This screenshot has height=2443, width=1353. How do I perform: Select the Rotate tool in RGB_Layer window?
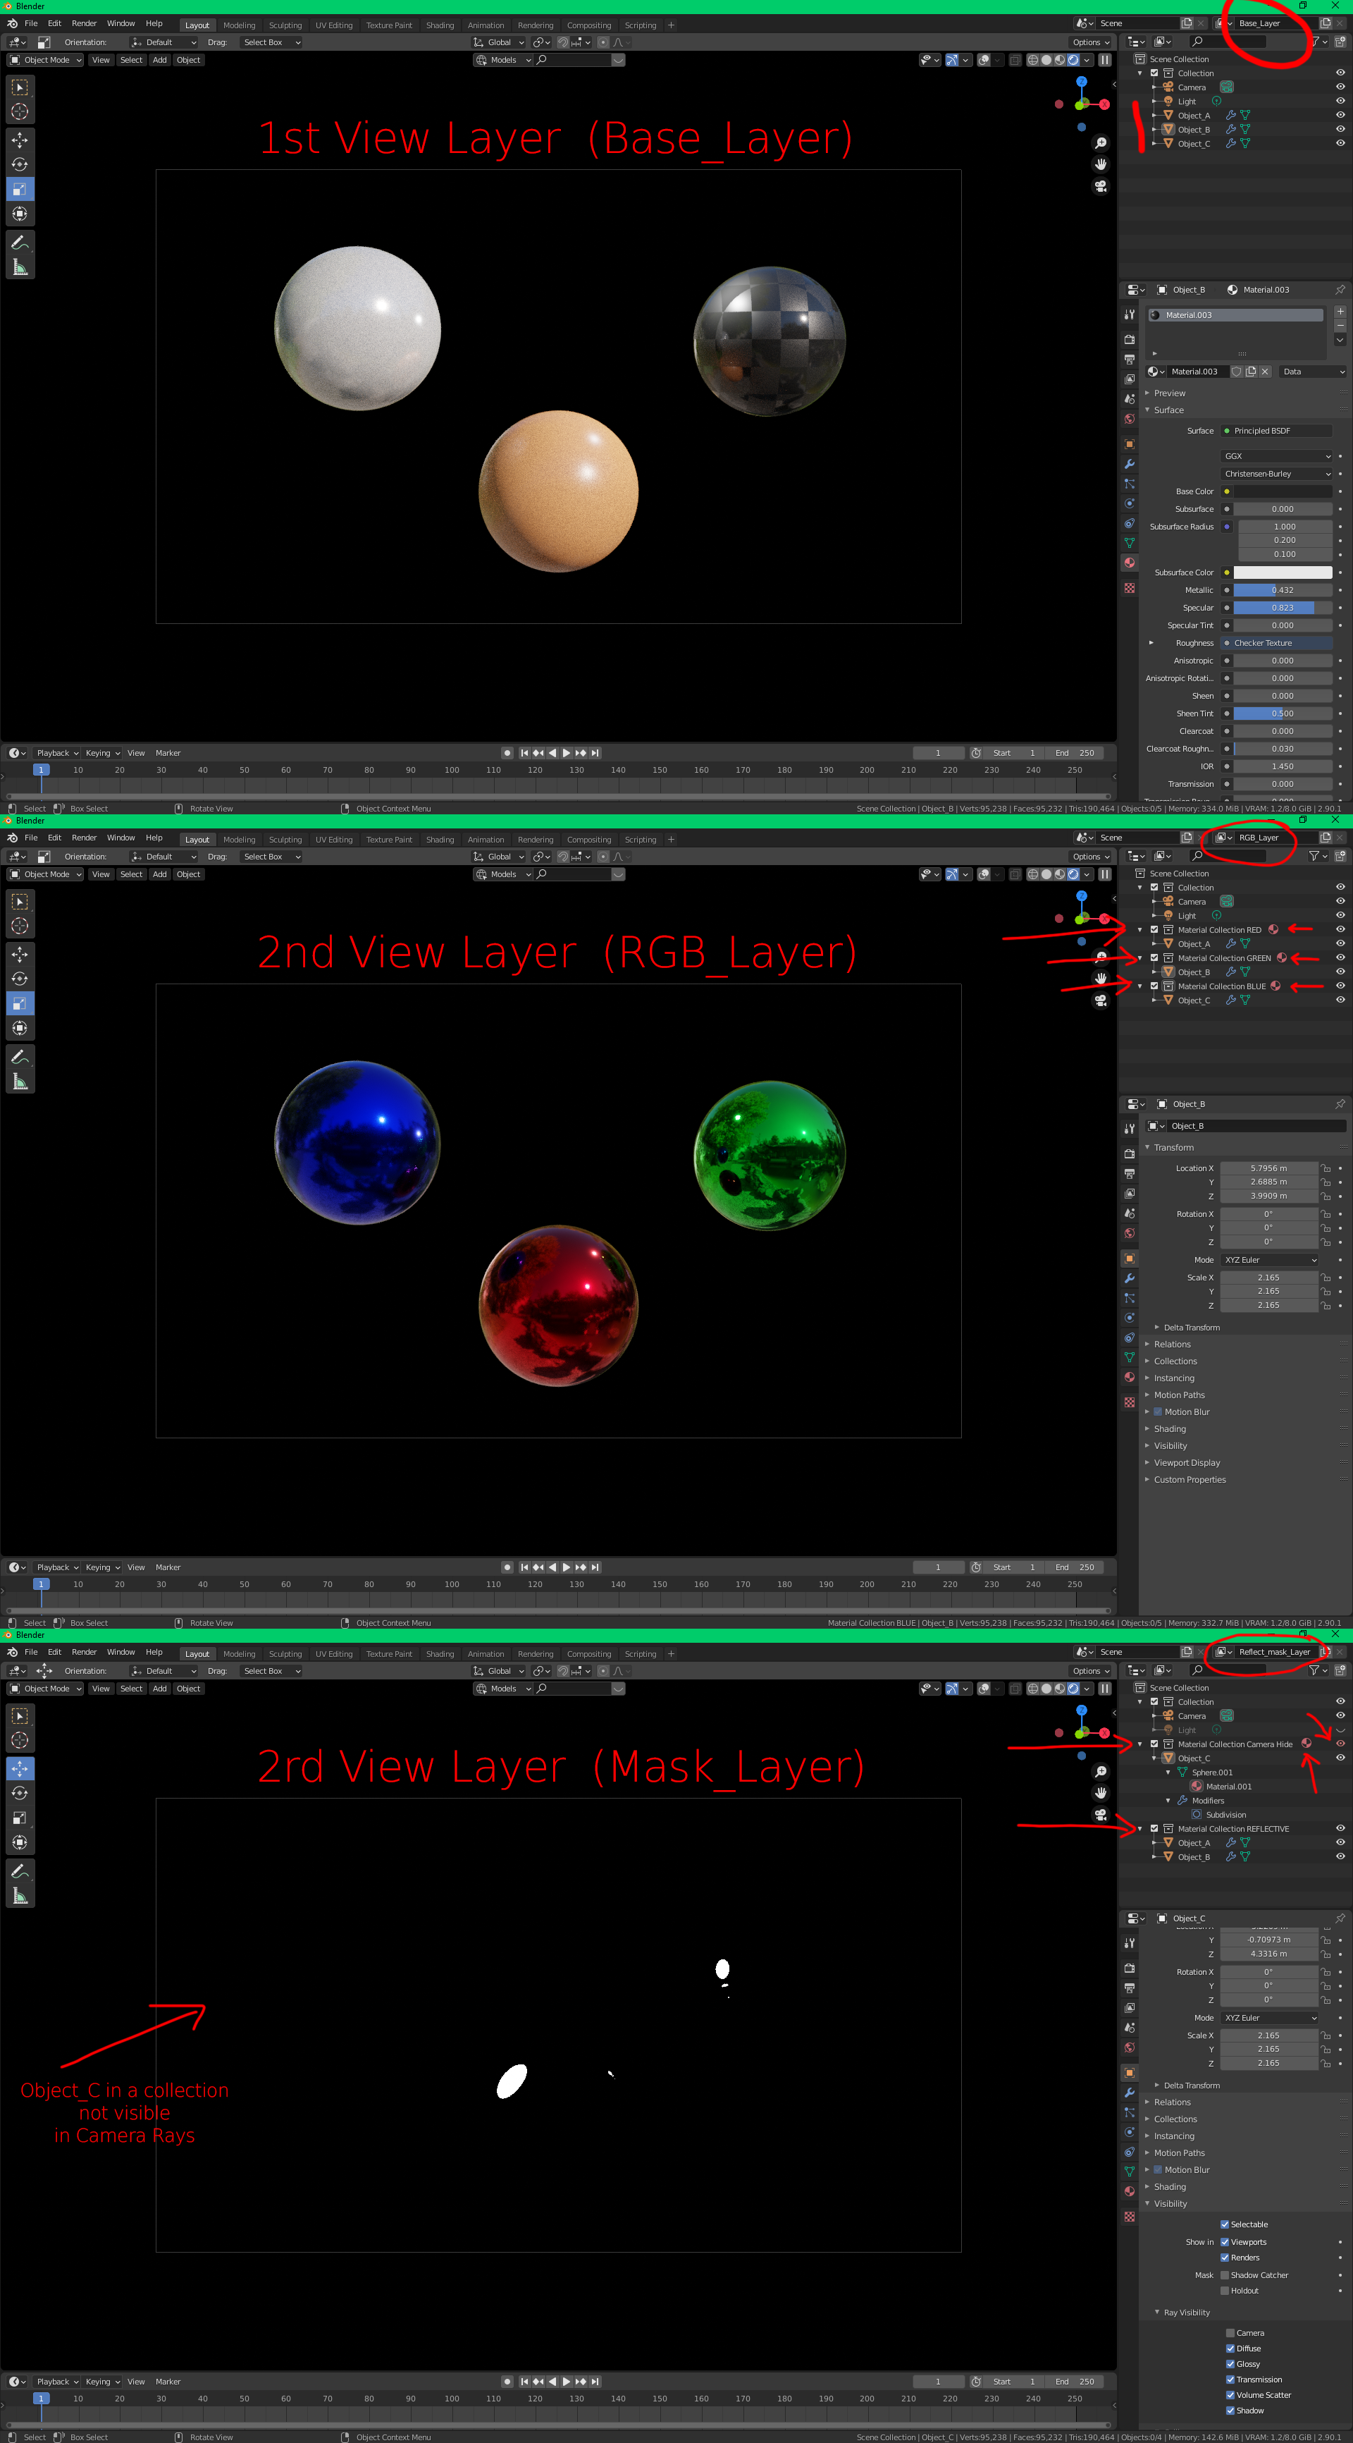pyautogui.click(x=20, y=979)
